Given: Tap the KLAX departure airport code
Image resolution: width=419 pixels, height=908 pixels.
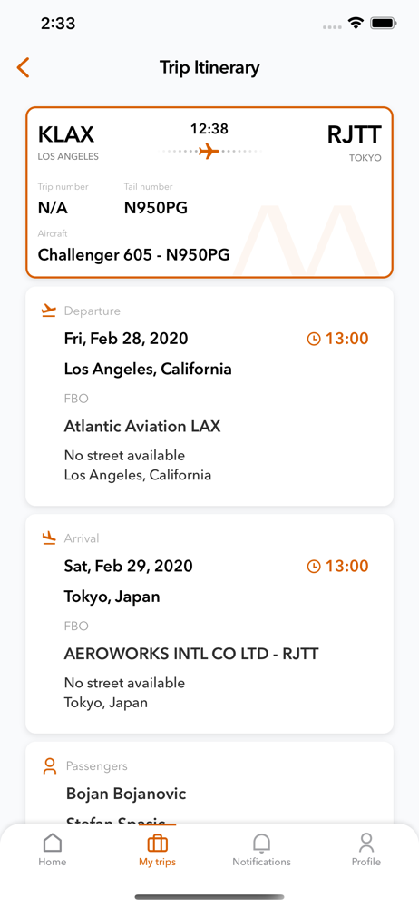Looking at the screenshot, I should (66, 134).
